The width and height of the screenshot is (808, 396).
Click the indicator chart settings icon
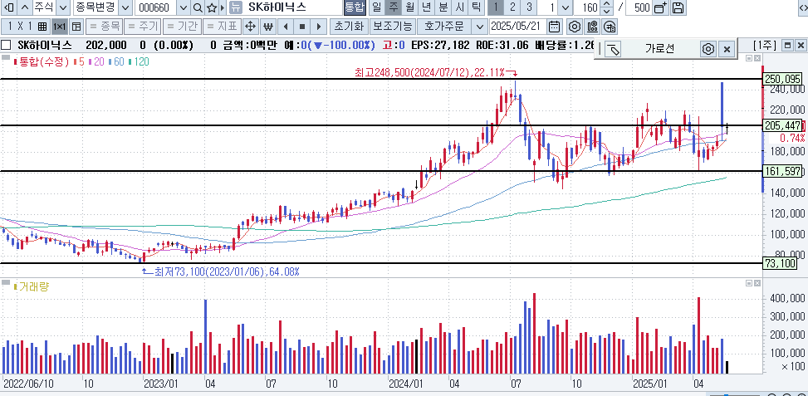click(592, 27)
